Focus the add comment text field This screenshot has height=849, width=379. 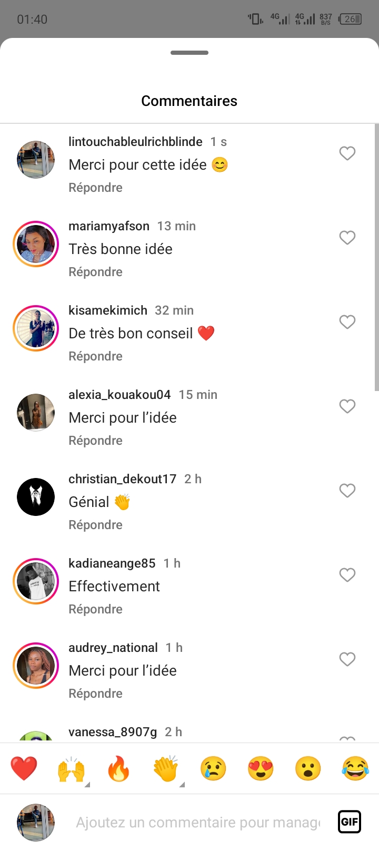[x=198, y=822]
